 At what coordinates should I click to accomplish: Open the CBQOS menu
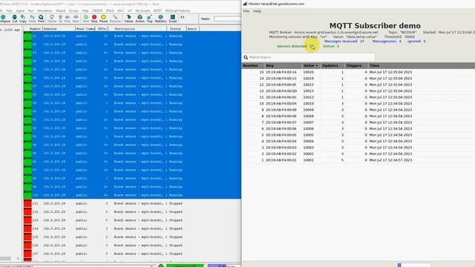click(97, 10)
